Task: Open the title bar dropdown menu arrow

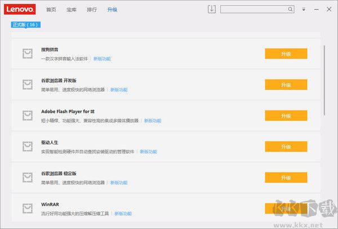Action: coord(304,9)
